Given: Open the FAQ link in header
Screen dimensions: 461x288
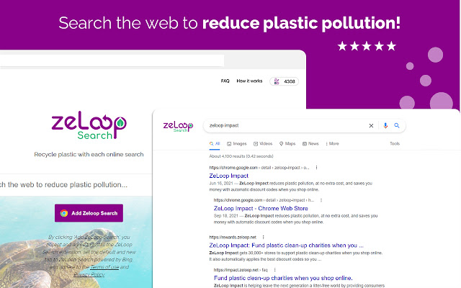Looking at the screenshot, I should click(225, 81).
